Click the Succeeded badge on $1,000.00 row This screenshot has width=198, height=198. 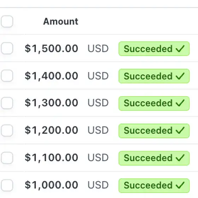(154, 186)
